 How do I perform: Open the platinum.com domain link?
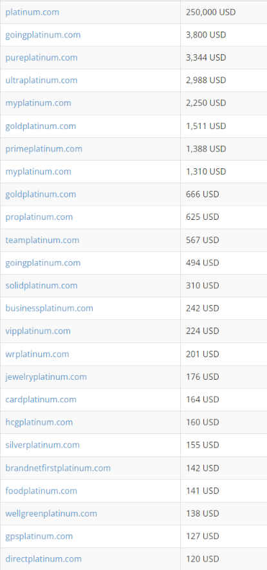click(x=32, y=12)
